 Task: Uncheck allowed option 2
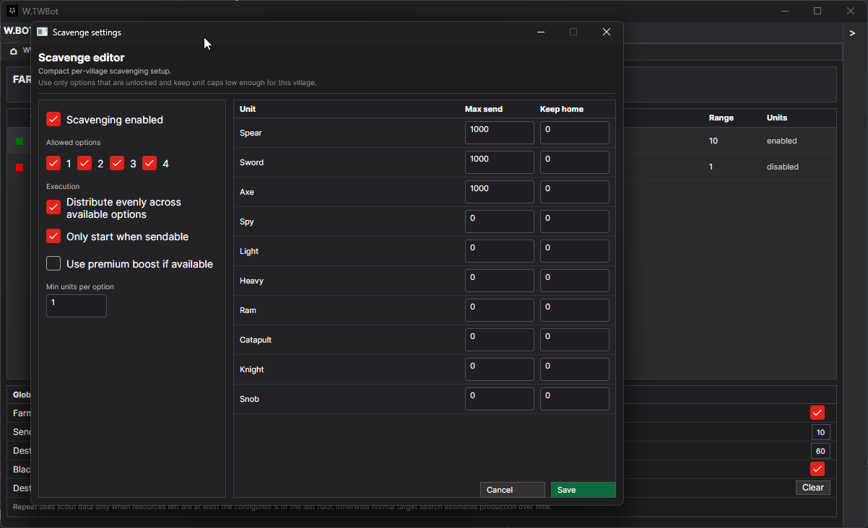pos(84,163)
